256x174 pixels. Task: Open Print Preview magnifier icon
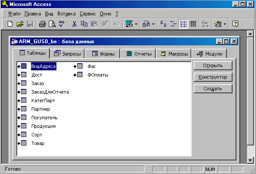[x=52, y=24]
